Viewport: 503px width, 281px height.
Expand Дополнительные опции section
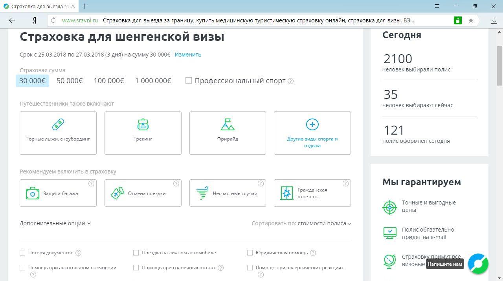[x=55, y=223]
